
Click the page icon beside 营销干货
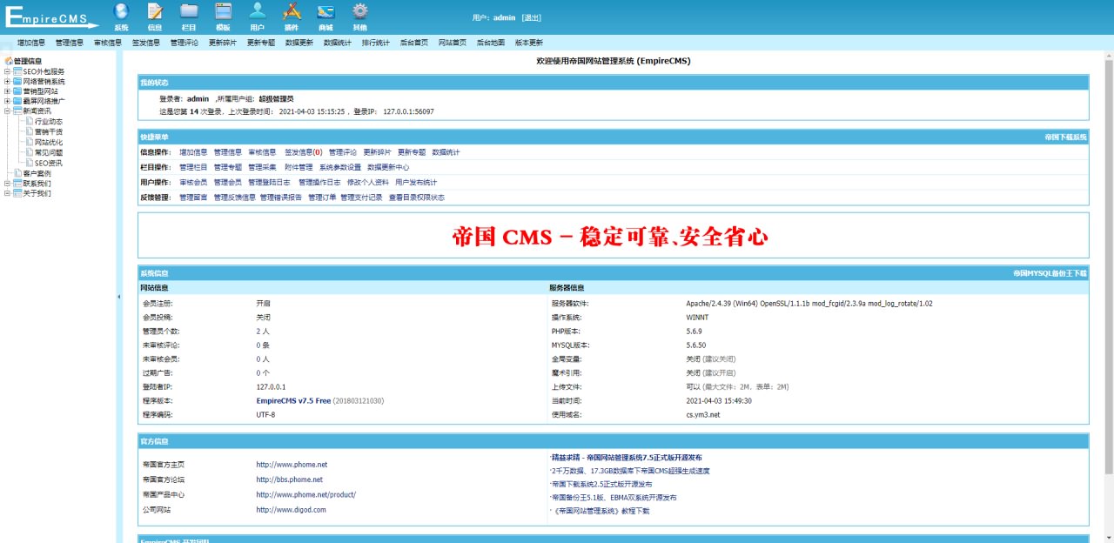pos(29,132)
